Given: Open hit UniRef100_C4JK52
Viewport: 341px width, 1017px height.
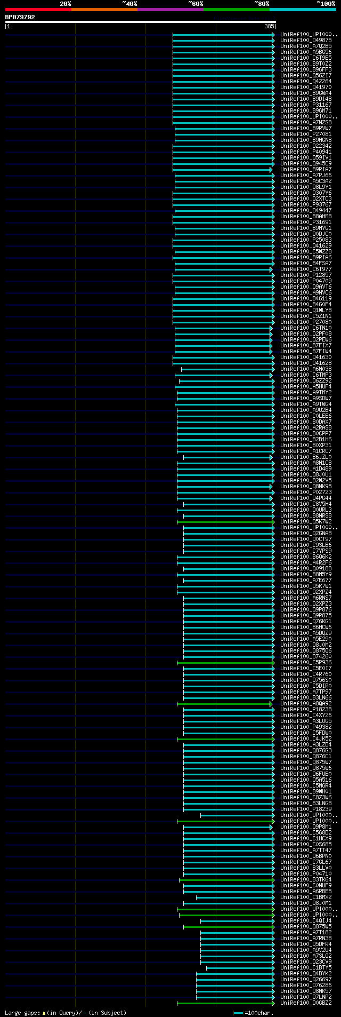Looking at the screenshot, I should [306, 738].
